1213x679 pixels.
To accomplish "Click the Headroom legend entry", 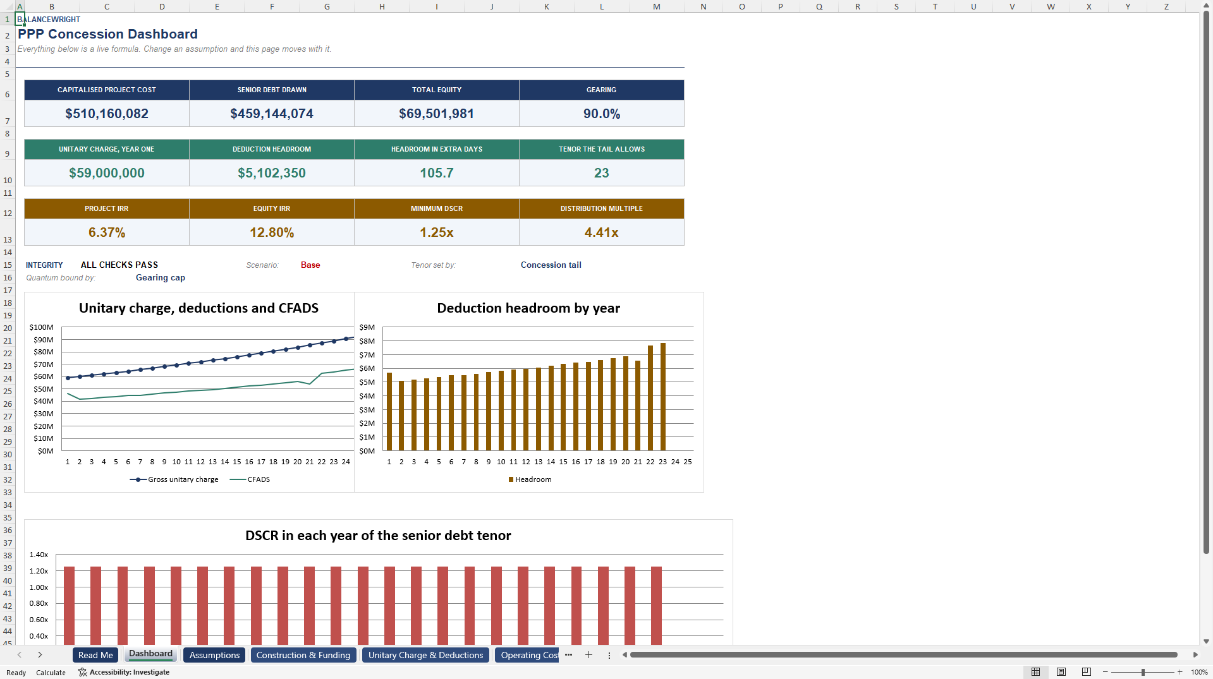I will coord(530,479).
